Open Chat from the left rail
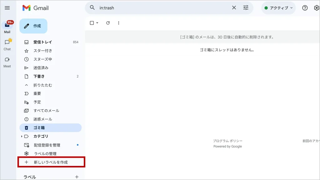Viewport: 320px width, 180px height. [x=7, y=44]
